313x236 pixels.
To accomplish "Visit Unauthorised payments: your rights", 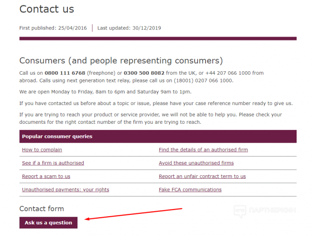I will coord(65,190).
